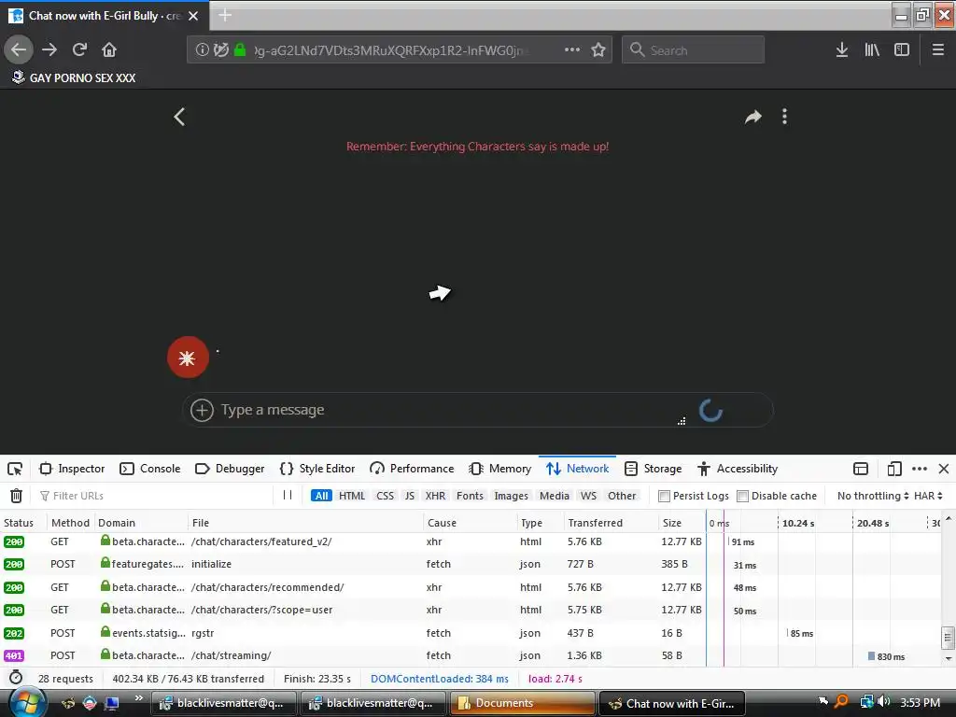Open a new browser tab
956x717 pixels.
pyautogui.click(x=225, y=15)
